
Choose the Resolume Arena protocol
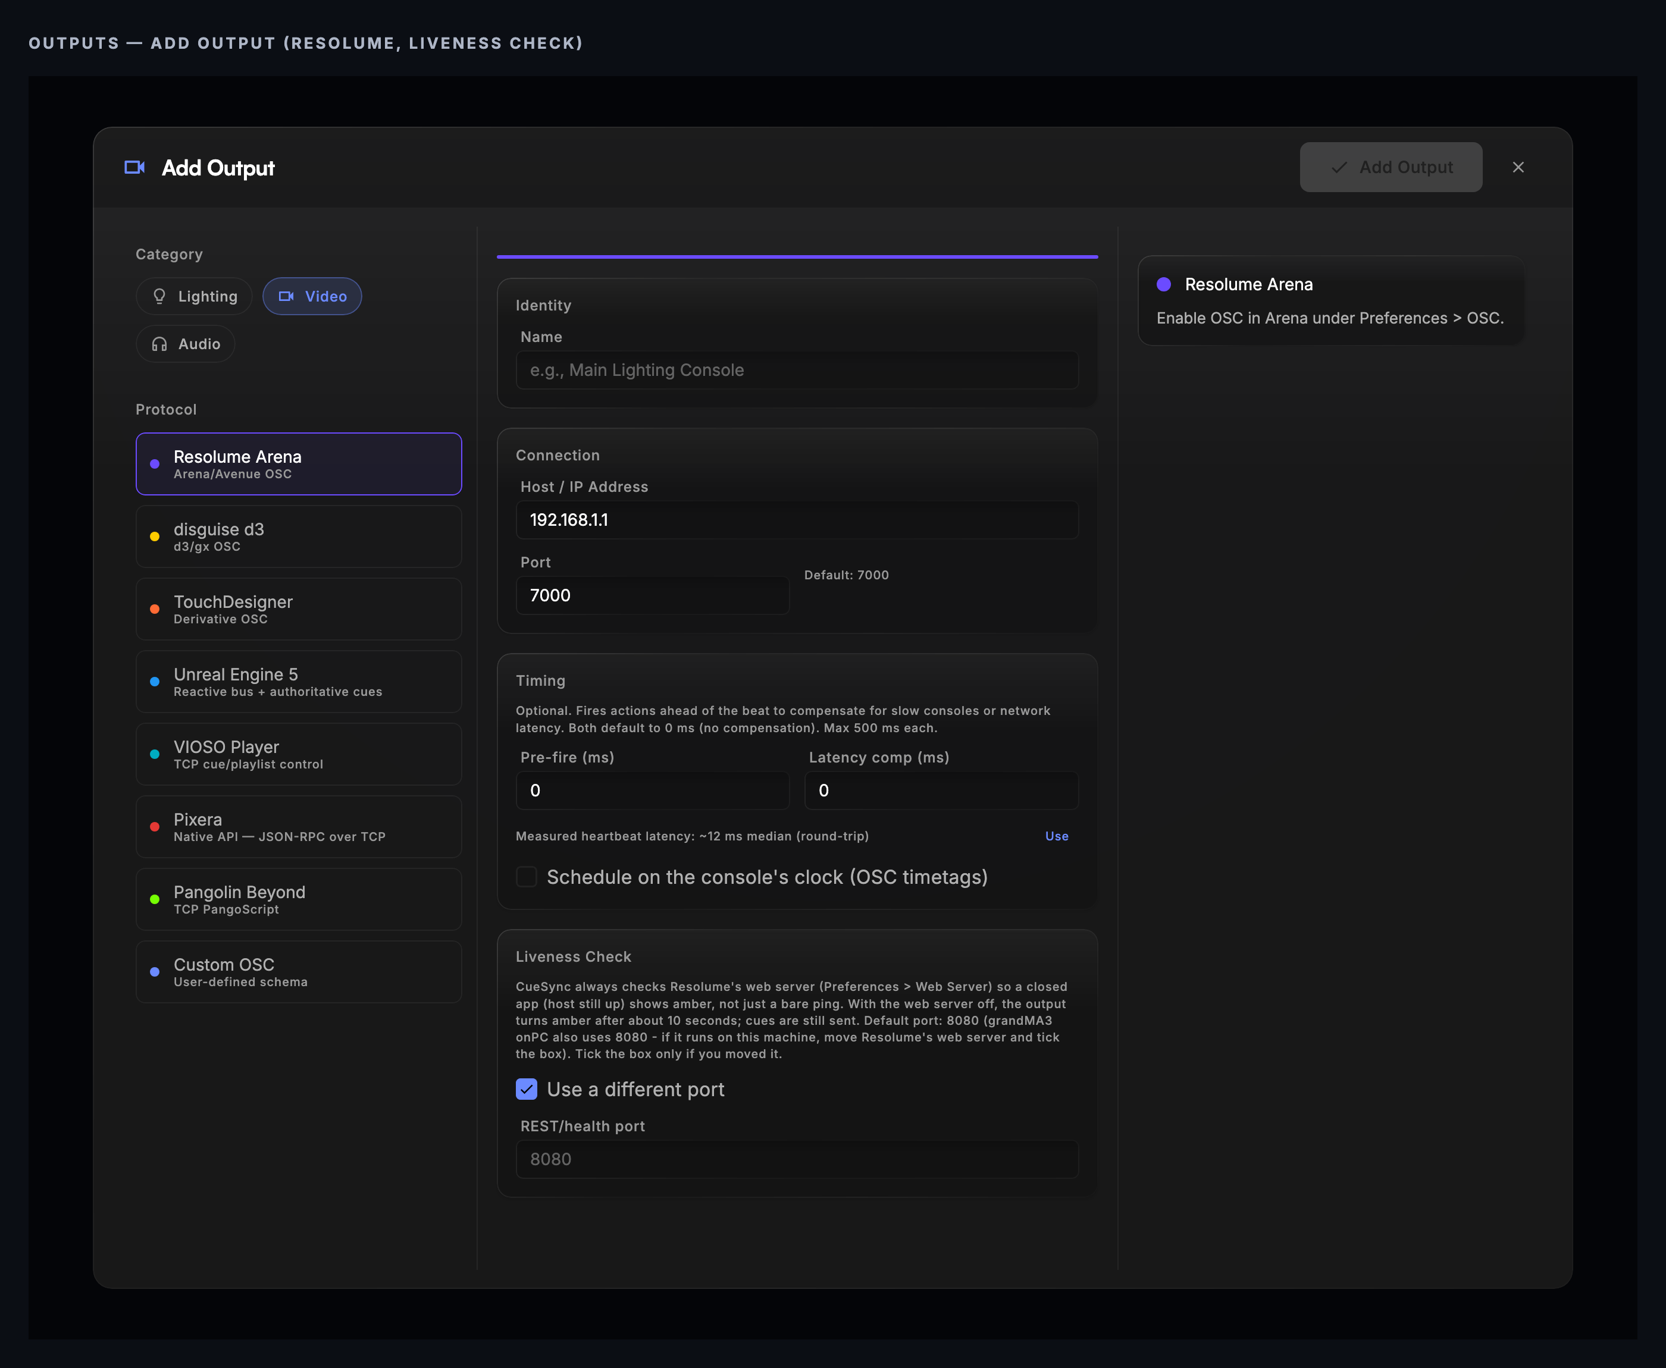pyautogui.click(x=299, y=463)
